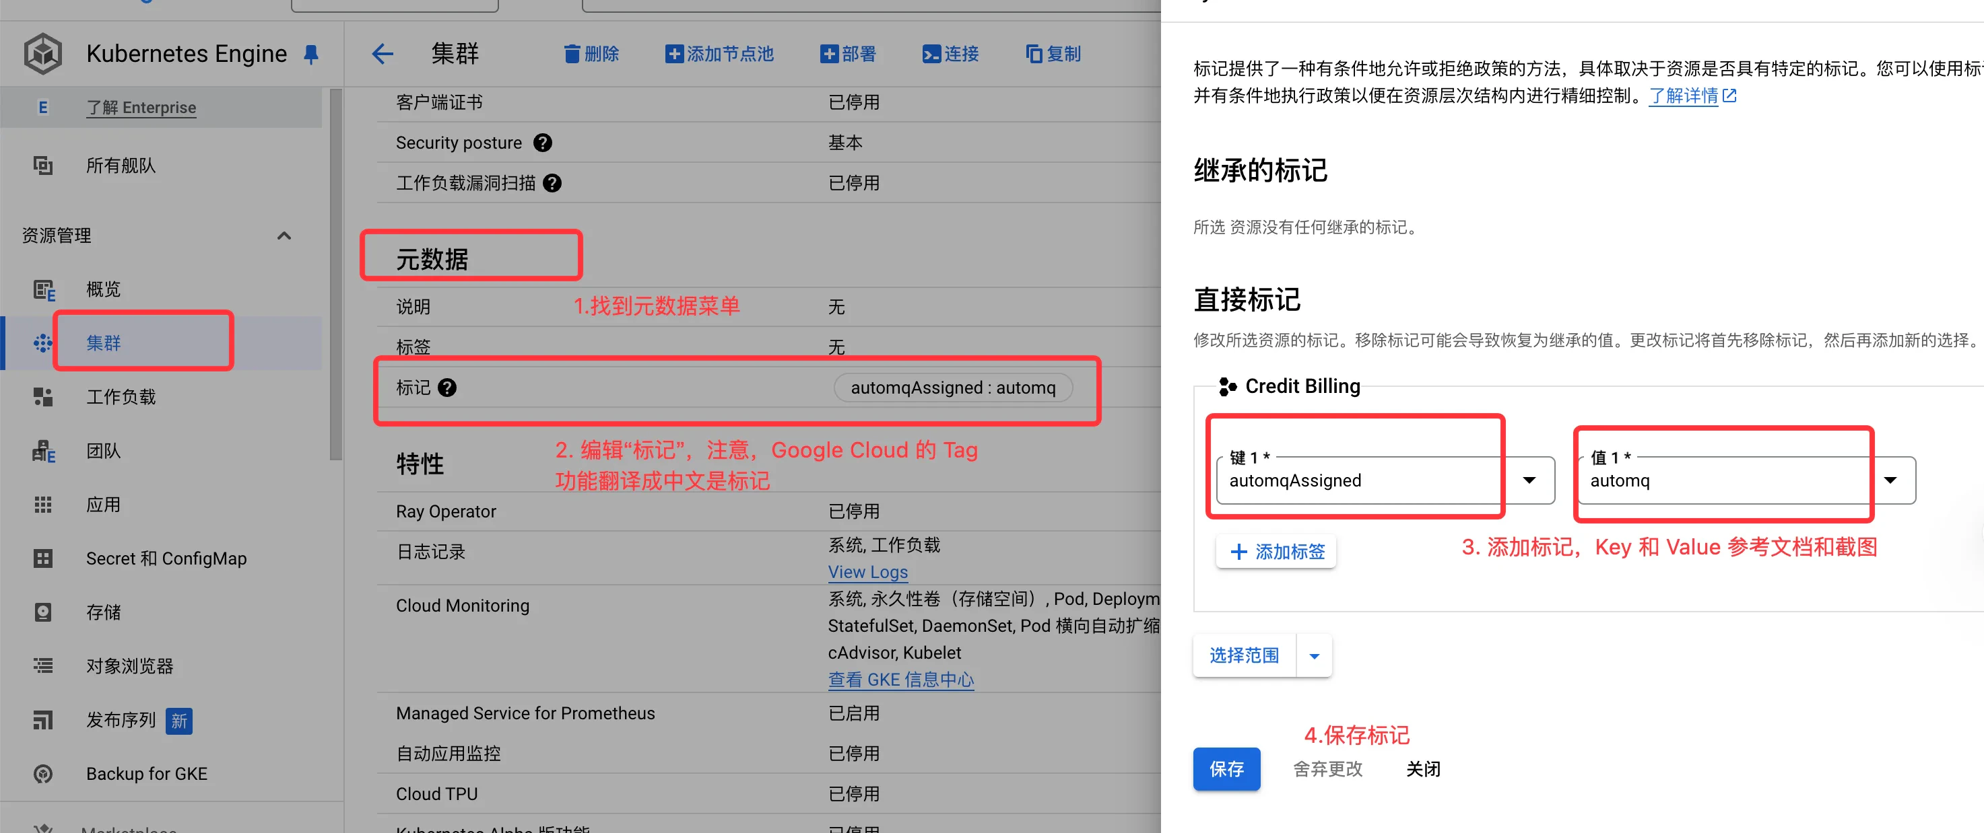The height and width of the screenshot is (833, 1984).
Task: Click the question mark next to 标记
Action: pyautogui.click(x=447, y=388)
